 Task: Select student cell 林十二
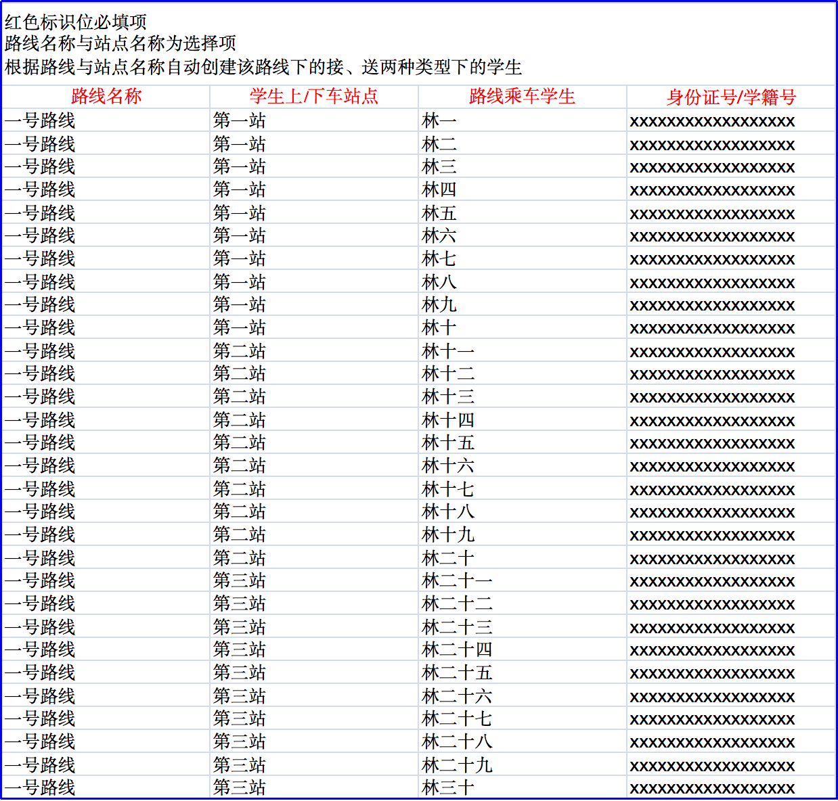pyautogui.click(x=523, y=373)
